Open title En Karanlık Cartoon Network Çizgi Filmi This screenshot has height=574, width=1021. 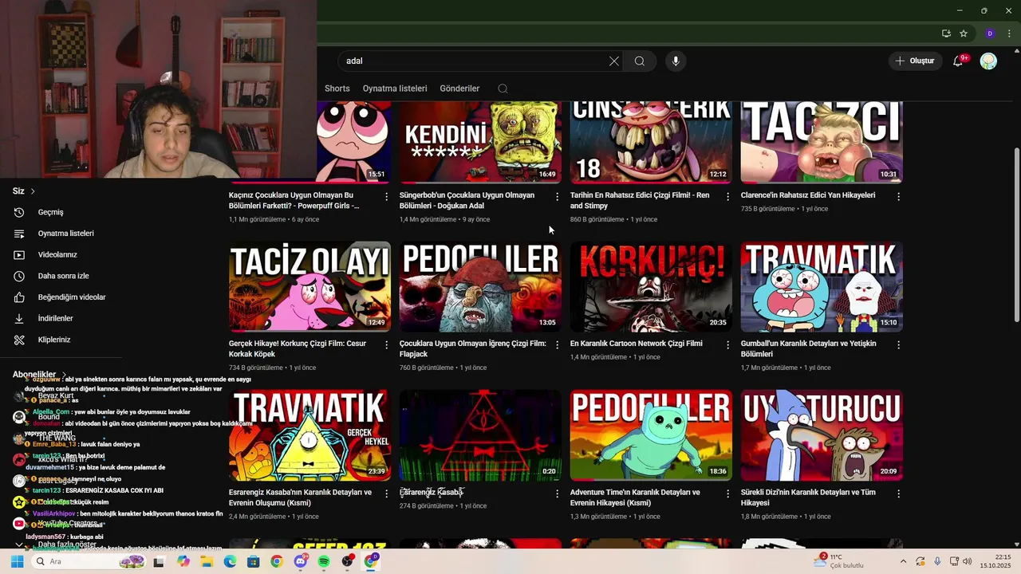point(637,344)
